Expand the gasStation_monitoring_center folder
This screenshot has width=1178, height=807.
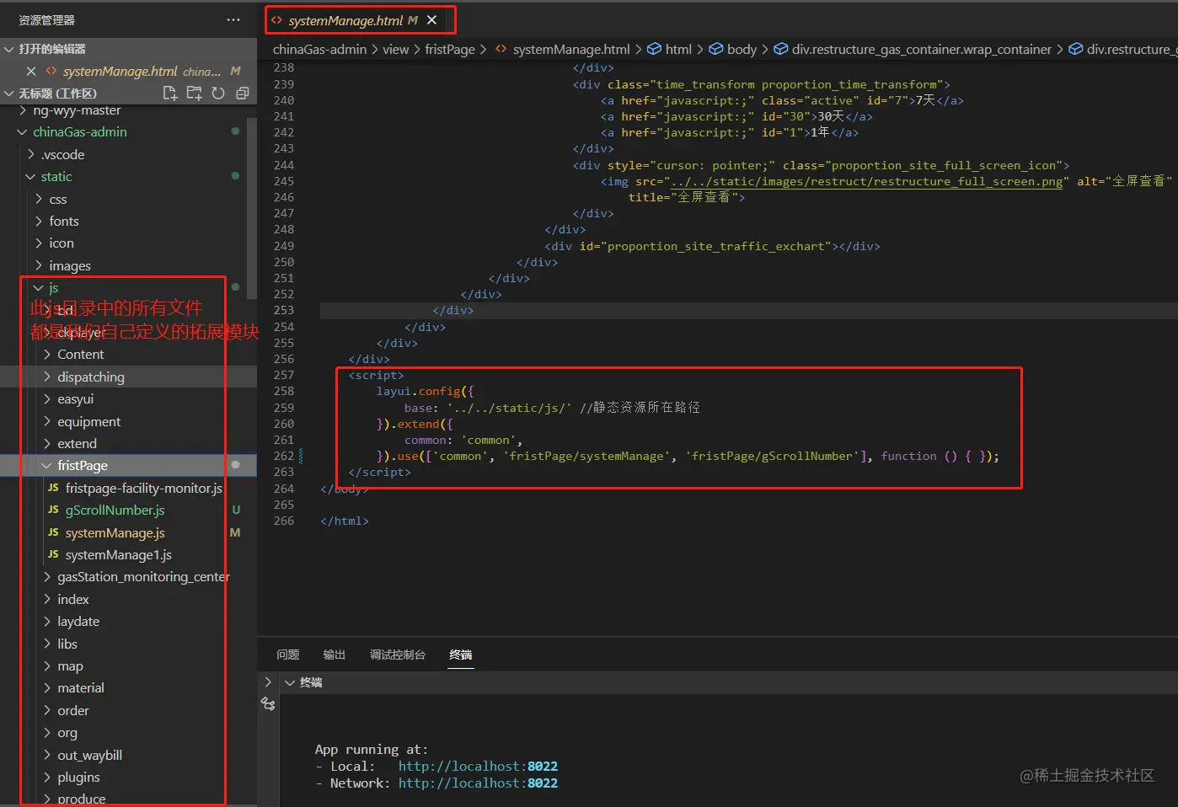tap(47, 577)
